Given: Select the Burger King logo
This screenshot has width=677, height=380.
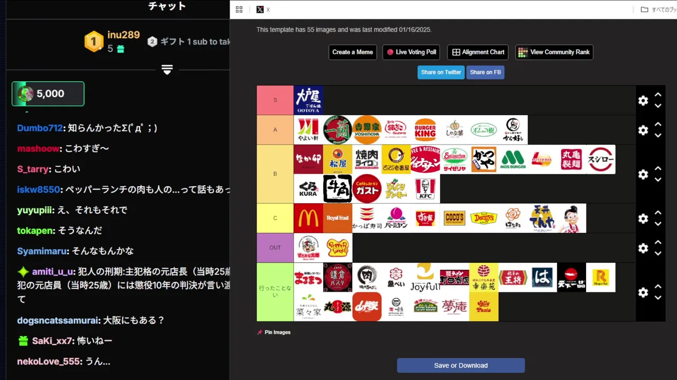Looking at the screenshot, I should pyautogui.click(x=425, y=130).
